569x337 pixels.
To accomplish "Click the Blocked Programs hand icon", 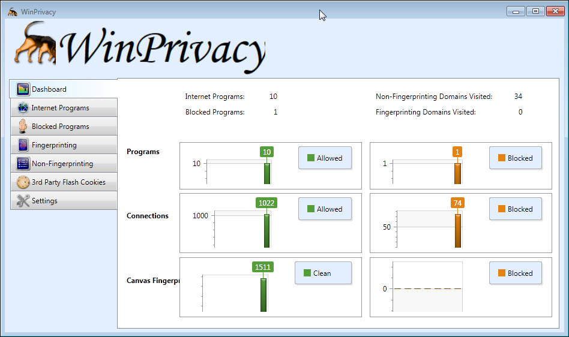I will [x=23, y=126].
